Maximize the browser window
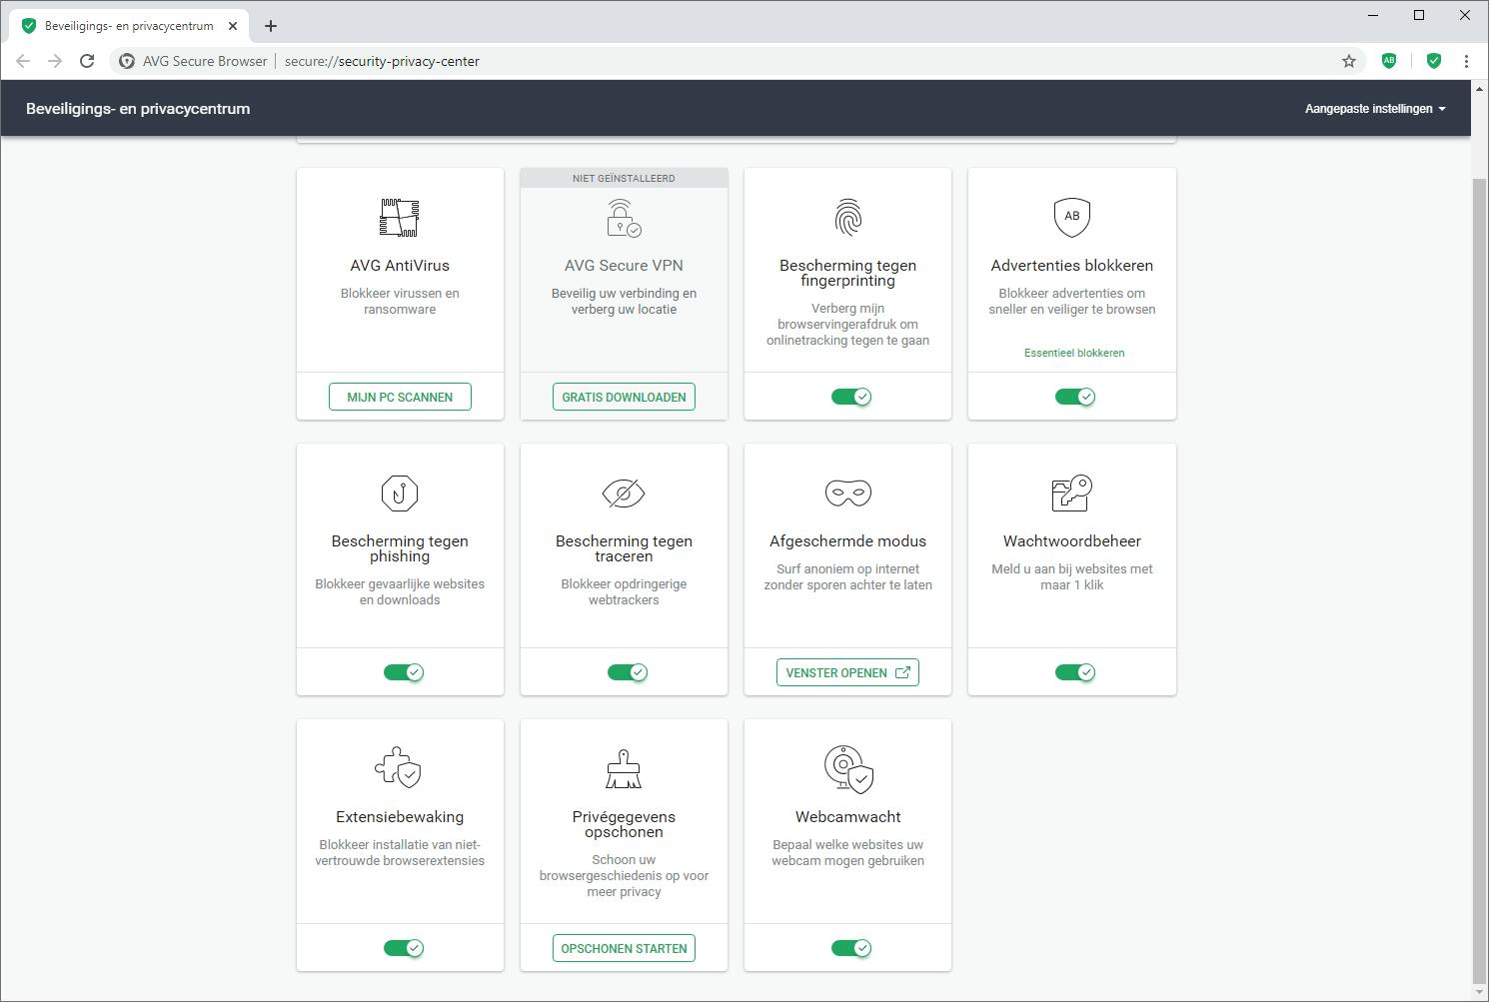 point(1419,15)
